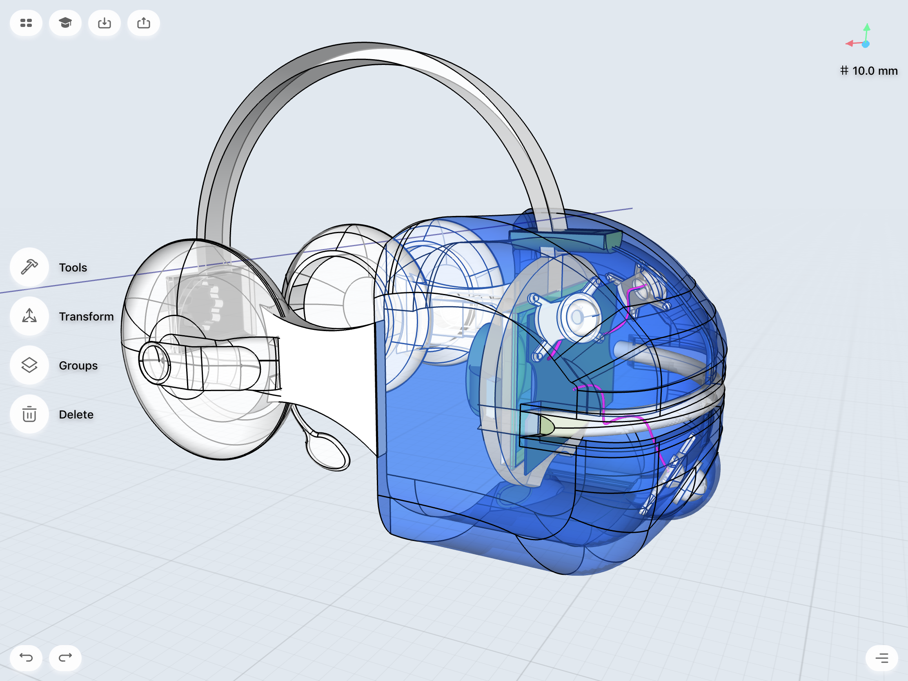Open the items list panel icon

click(881, 658)
